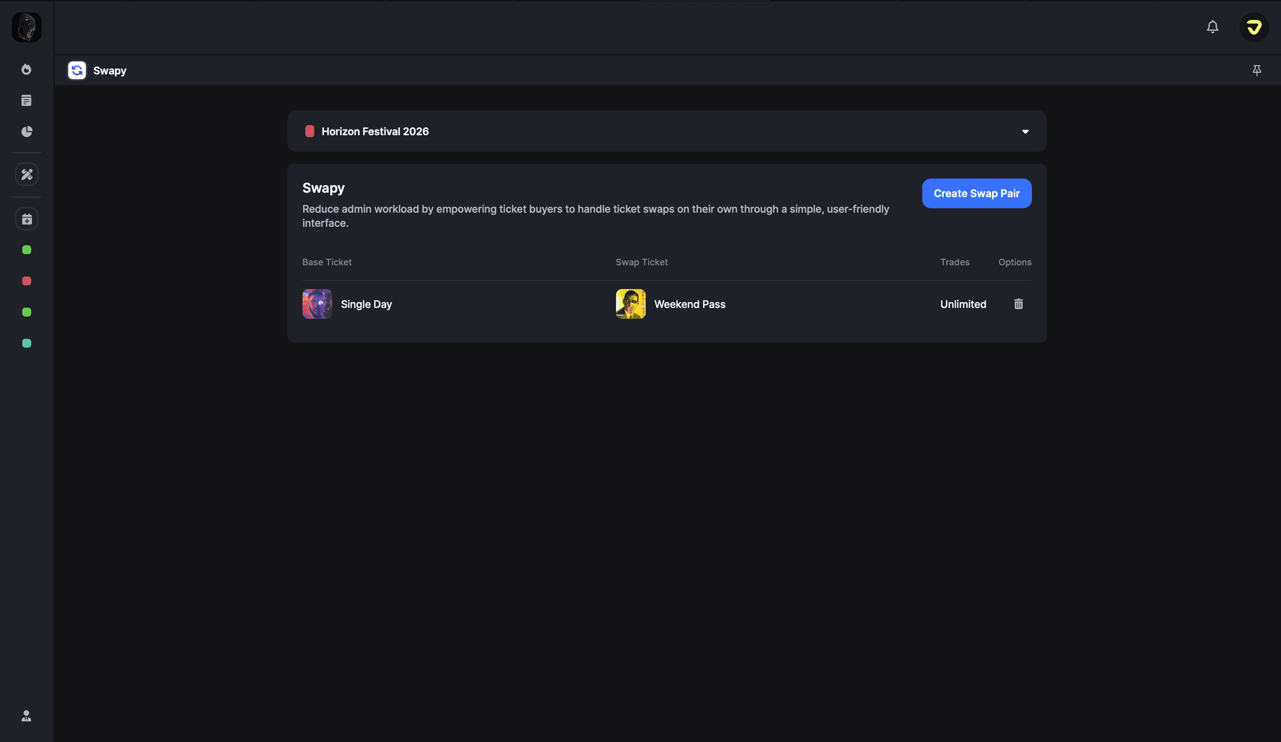Viewport: 1281px width, 742px height.
Task: Open the add-event calendar icon
Action: [26, 218]
